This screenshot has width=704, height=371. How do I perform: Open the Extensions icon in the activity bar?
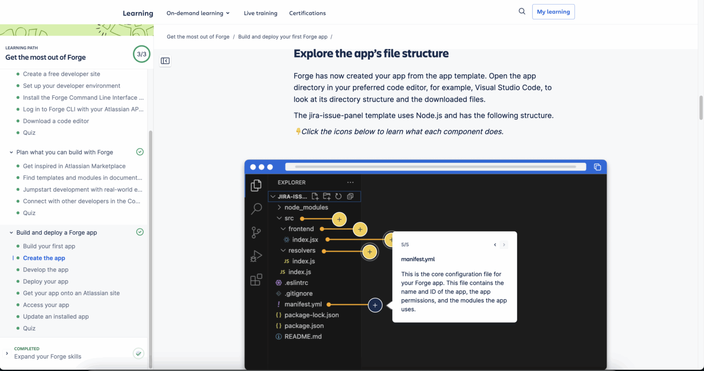point(256,279)
